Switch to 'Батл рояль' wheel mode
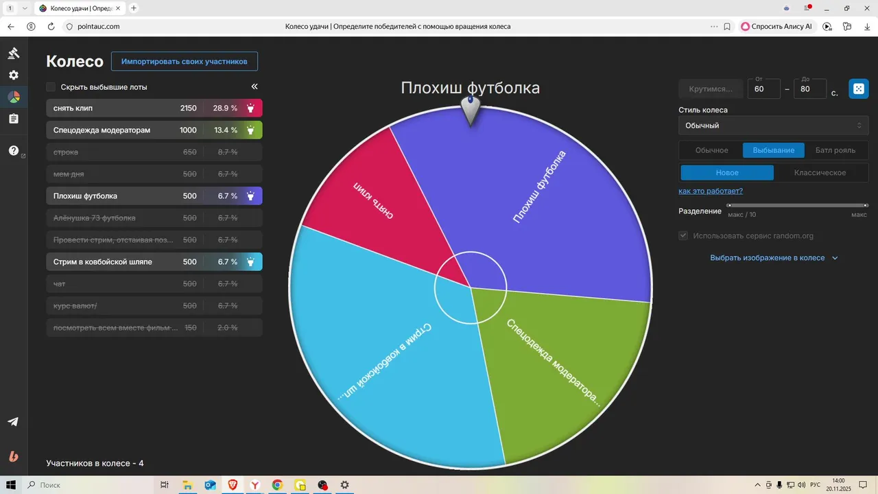The width and height of the screenshot is (878, 494). pos(835,150)
